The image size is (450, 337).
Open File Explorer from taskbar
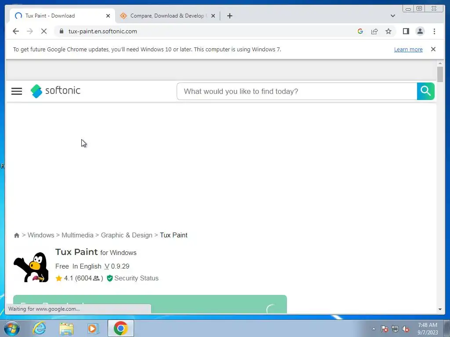(66, 328)
